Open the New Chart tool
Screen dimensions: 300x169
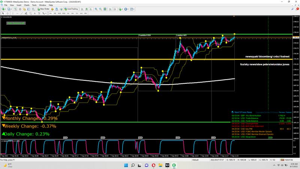[x=3, y=9]
